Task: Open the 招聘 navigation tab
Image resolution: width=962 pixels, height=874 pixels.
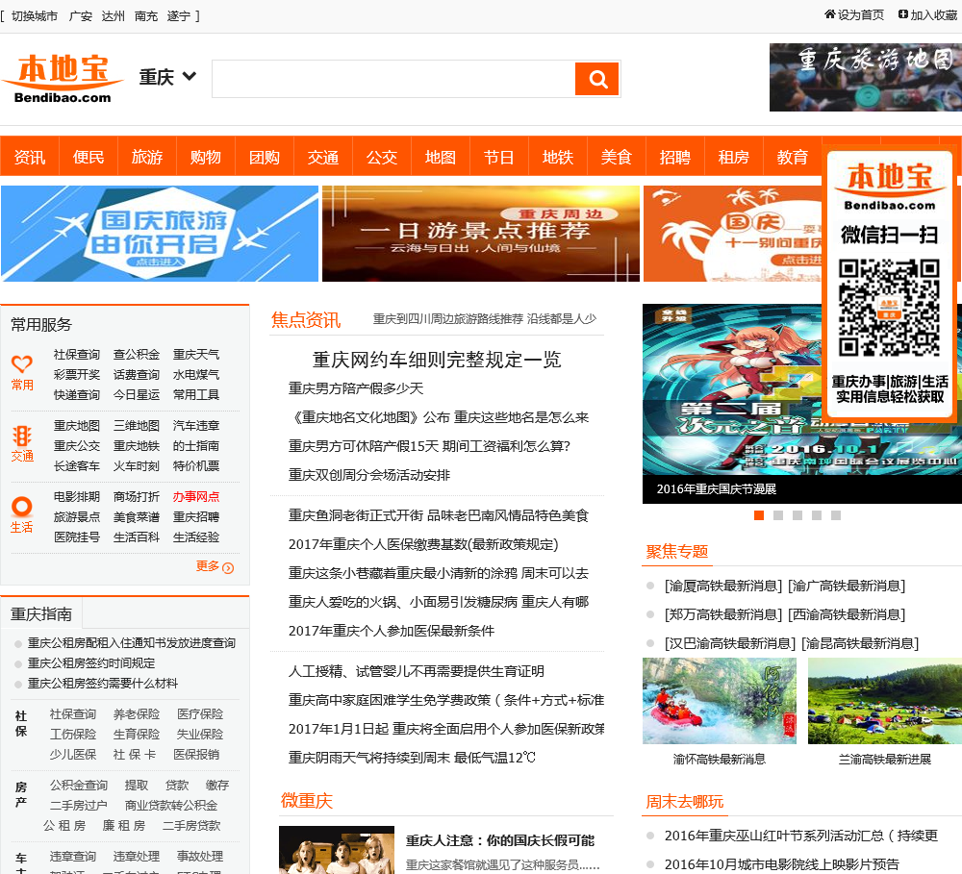Action: [x=675, y=157]
